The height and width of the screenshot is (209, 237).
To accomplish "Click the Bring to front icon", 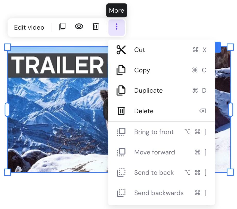I will 121,132.
